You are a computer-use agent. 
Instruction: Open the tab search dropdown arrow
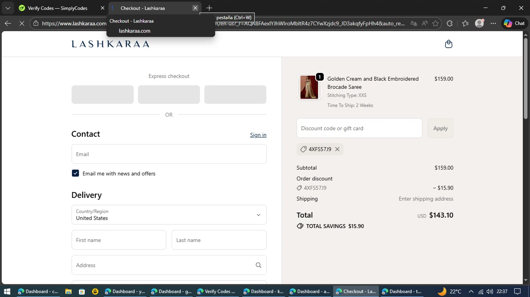[8, 8]
